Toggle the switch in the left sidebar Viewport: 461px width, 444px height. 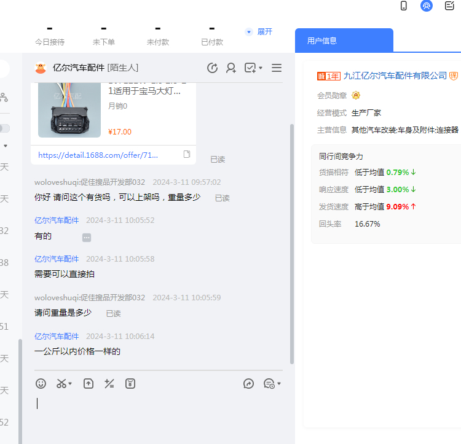[4, 128]
